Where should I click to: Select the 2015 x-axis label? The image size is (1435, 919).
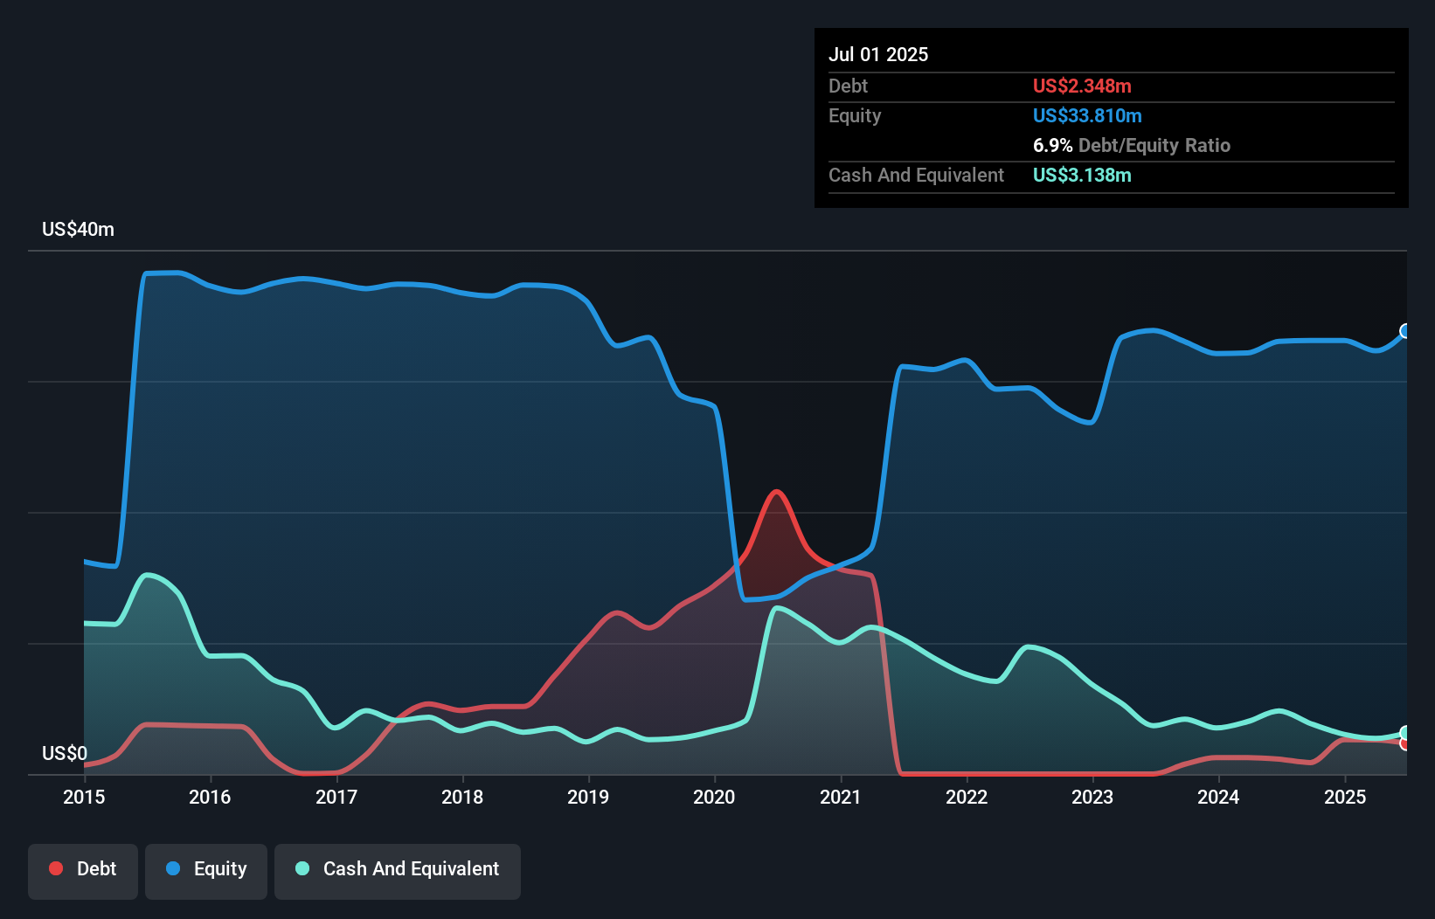coord(84,797)
